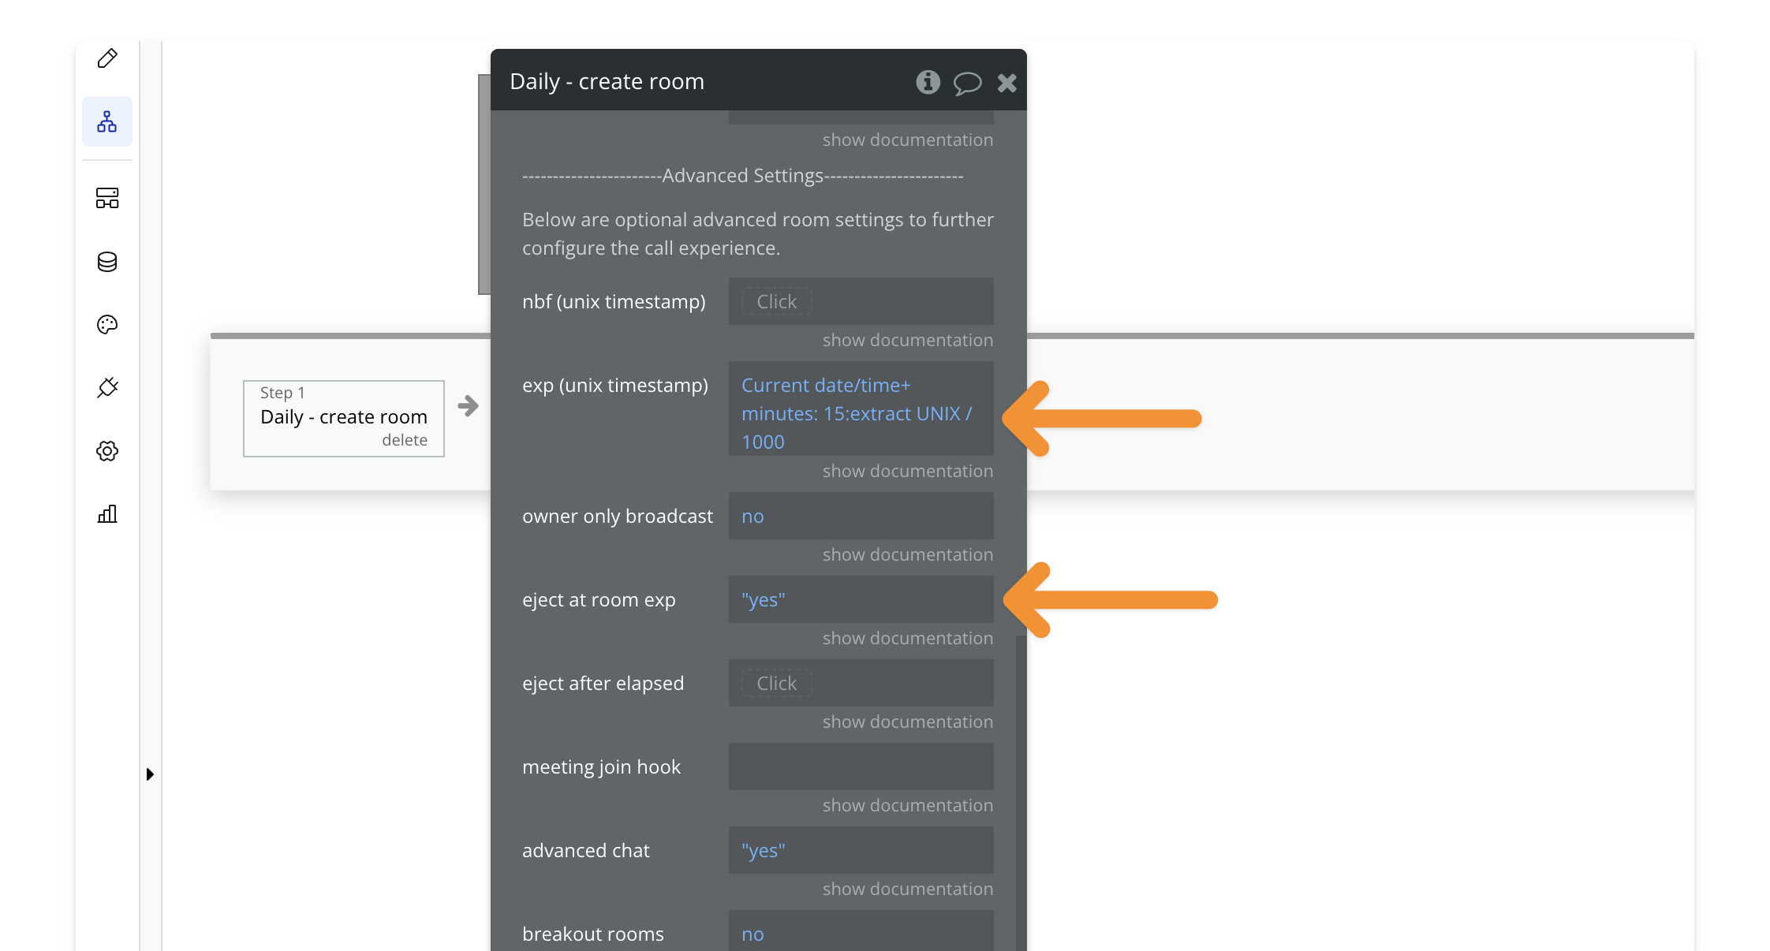Edit the exp unix timestamp expression
1770x951 pixels.
(x=861, y=408)
